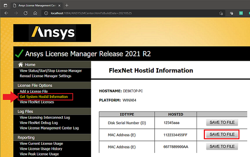Add page to favorites star icon
Screen dimensions: 250x157
point(221,13)
